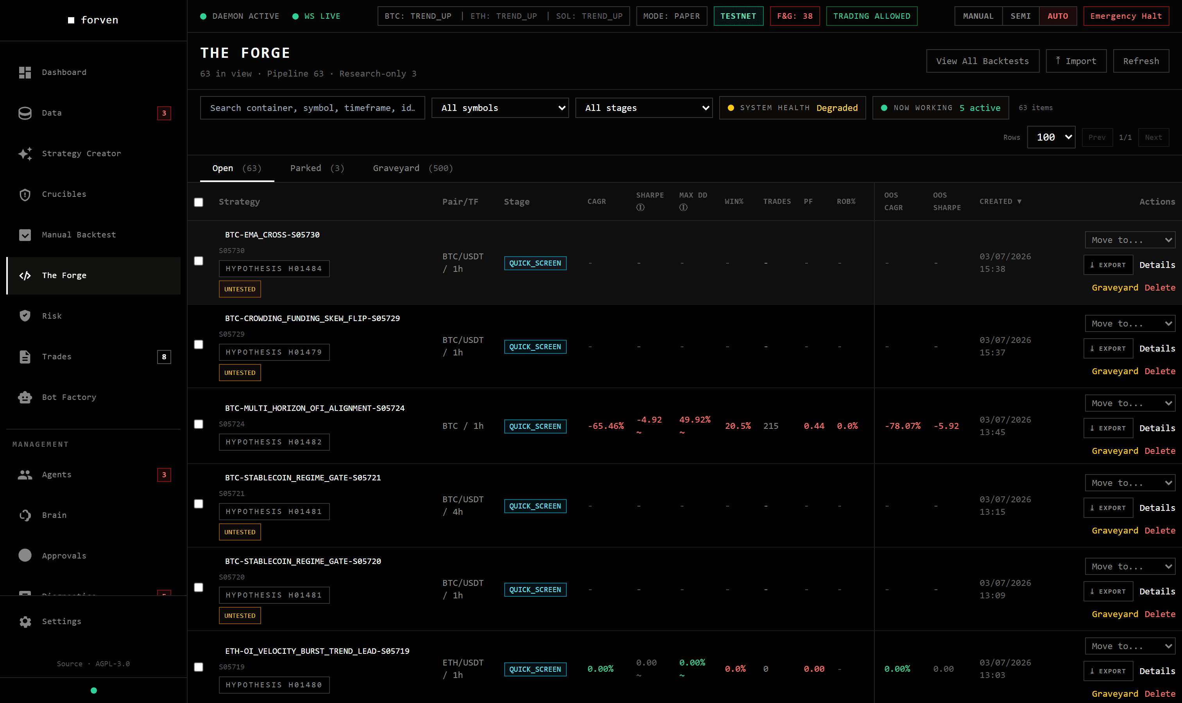The width and height of the screenshot is (1182, 703).
Task: Click the Trades document icon
Action: [x=25, y=357]
